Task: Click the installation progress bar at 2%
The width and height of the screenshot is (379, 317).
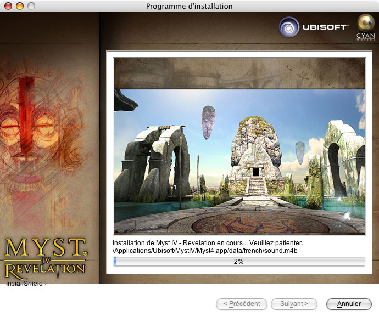Action: pos(239,262)
